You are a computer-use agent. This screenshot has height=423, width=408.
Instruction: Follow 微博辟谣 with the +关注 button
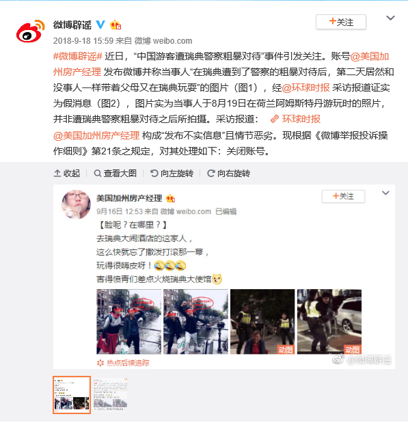[x=341, y=22]
